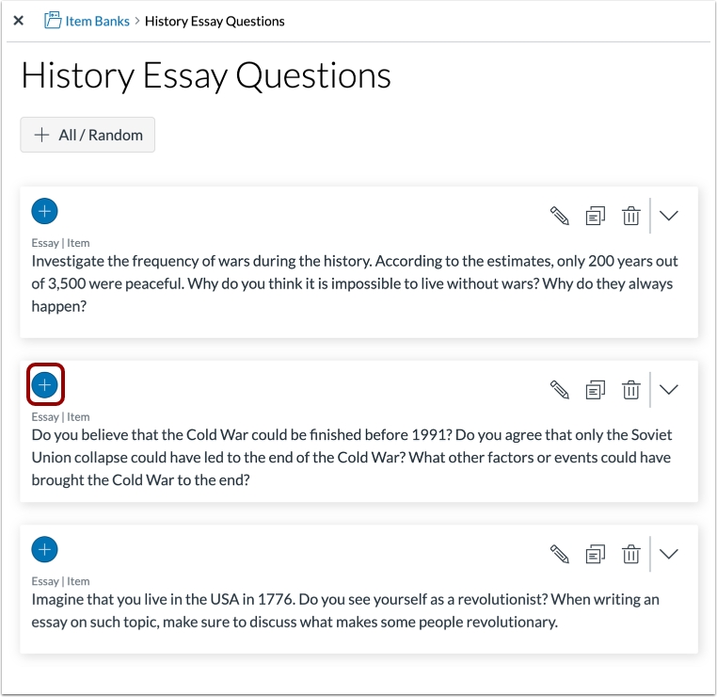Add the USA 1776 question via plus icon
This screenshot has height=697, width=717.
[44, 549]
